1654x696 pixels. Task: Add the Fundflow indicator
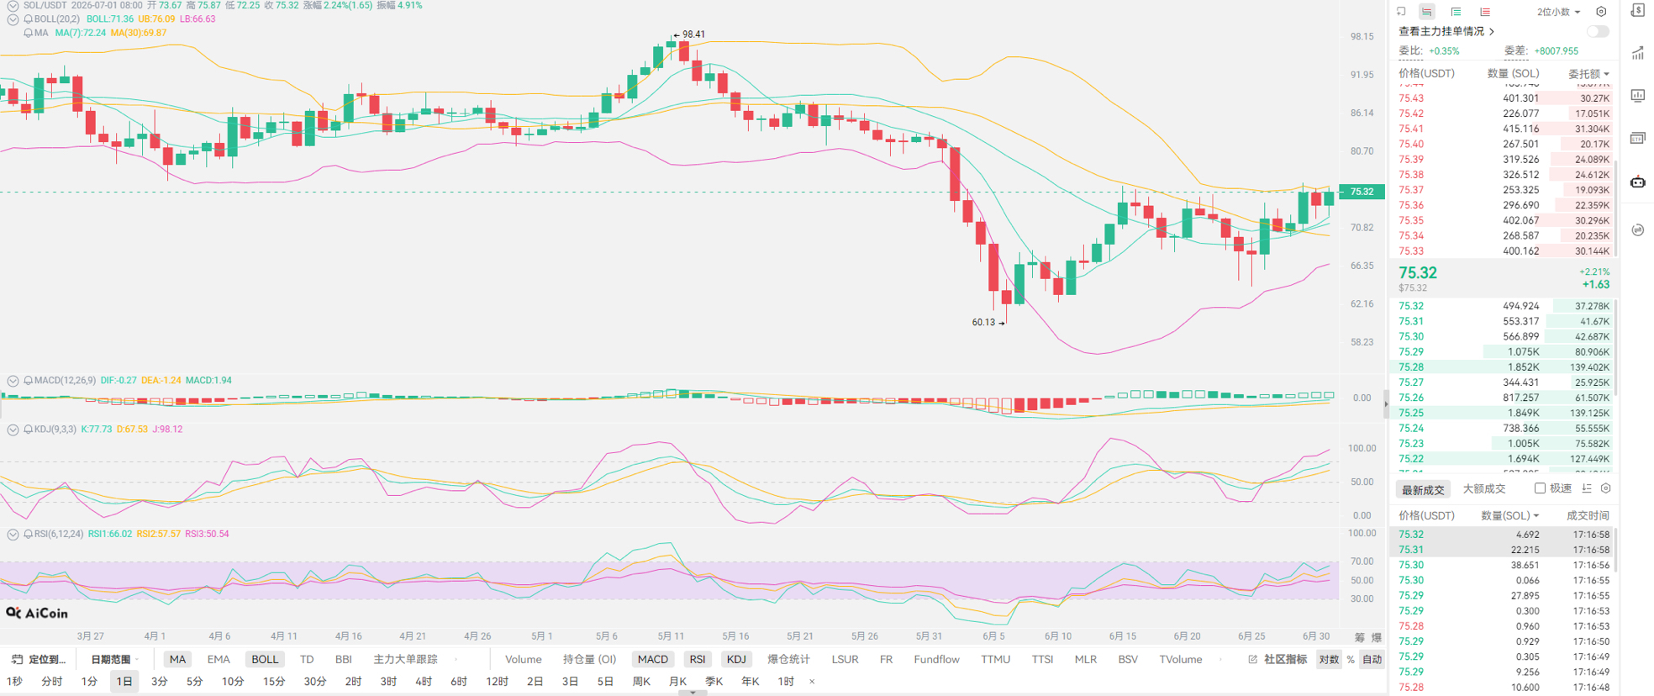pos(936,660)
